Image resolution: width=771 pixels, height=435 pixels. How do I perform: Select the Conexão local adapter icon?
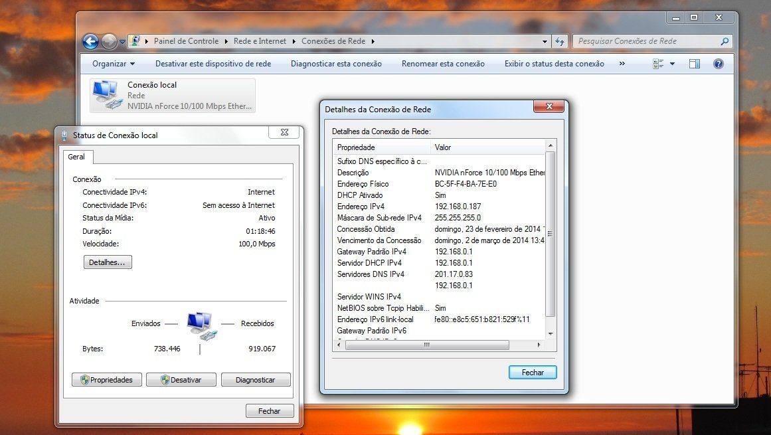(107, 95)
